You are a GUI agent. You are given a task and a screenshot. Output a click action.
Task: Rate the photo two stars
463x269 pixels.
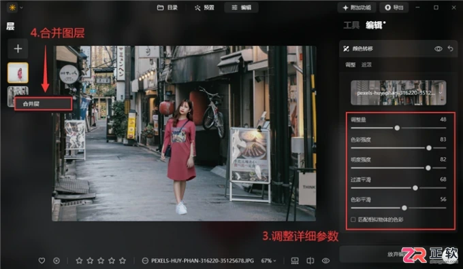[90, 261]
